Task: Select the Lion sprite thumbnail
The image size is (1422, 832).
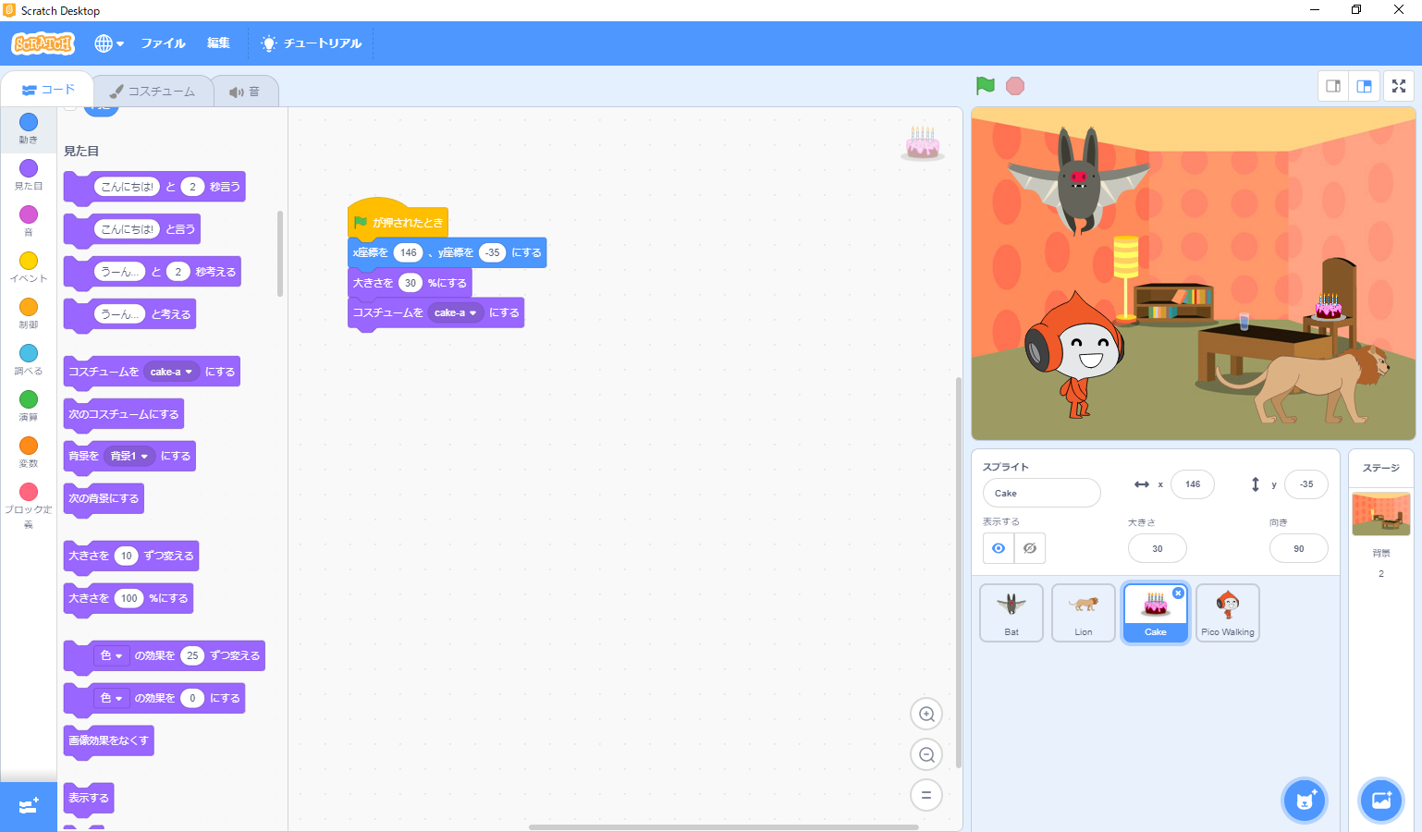Action: coord(1083,612)
